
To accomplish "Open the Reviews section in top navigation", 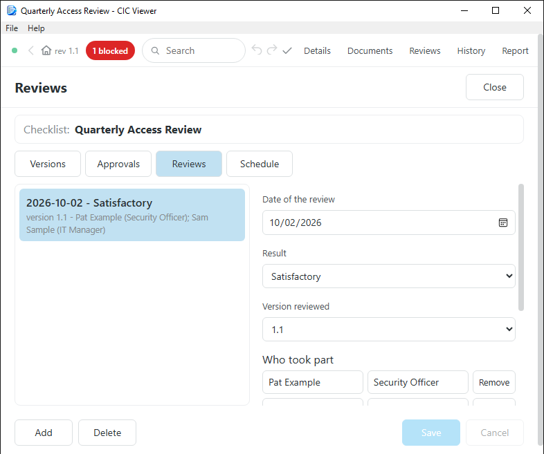I will pos(425,51).
